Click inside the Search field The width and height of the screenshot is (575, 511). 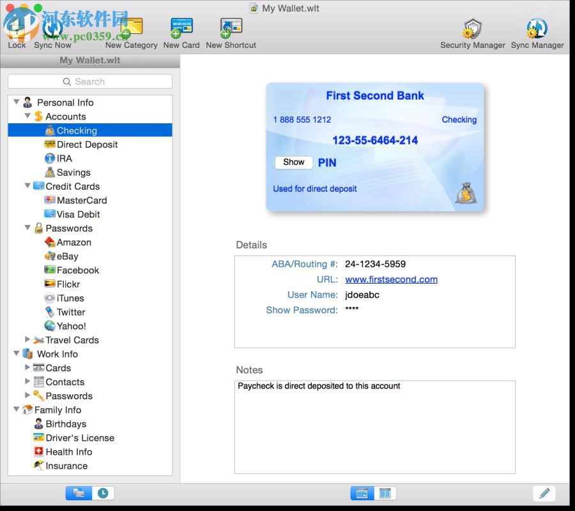[x=89, y=81]
